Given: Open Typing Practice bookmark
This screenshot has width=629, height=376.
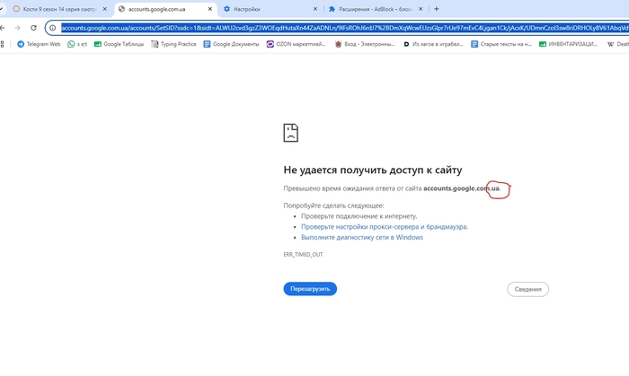Looking at the screenshot, I should coord(173,44).
